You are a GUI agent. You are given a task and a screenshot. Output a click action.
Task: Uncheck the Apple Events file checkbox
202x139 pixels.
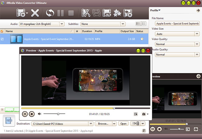point(2,39)
